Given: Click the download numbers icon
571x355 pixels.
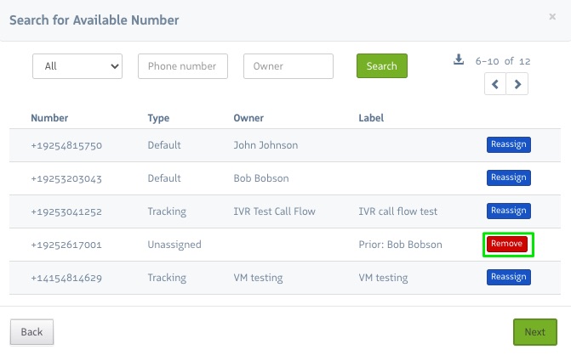Looking at the screenshot, I should coord(459,60).
